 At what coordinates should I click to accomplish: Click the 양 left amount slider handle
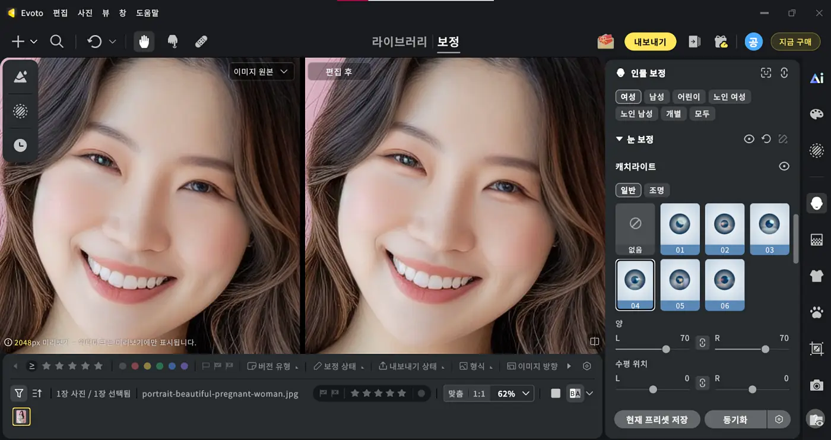pyautogui.click(x=666, y=349)
